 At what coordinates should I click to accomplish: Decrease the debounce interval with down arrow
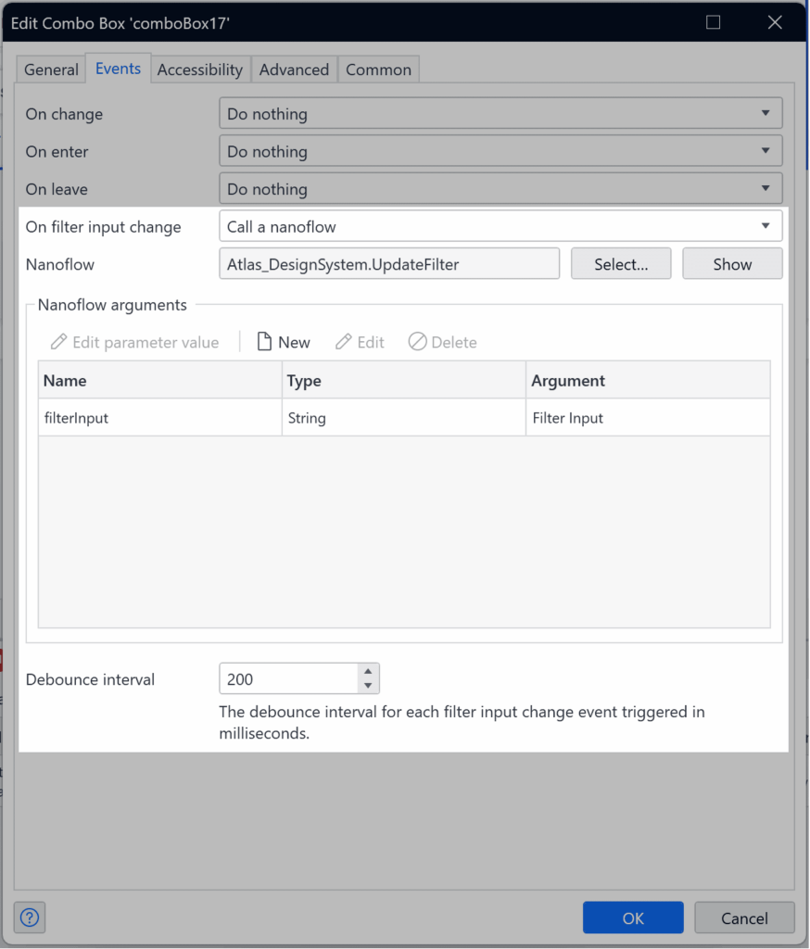click(368, 686)
